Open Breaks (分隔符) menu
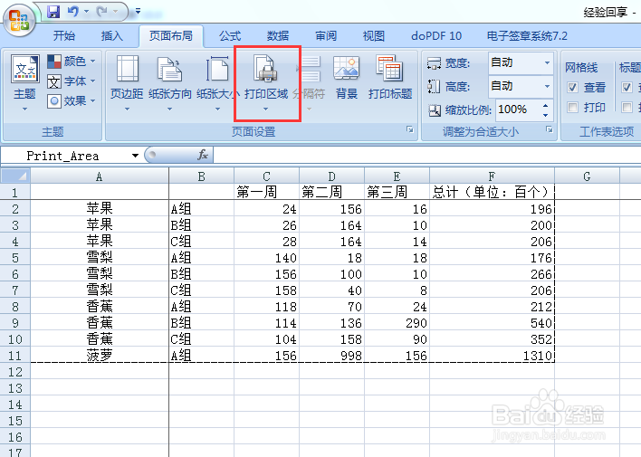The height and width of the screenshot is (457, 641). point(309,83)
